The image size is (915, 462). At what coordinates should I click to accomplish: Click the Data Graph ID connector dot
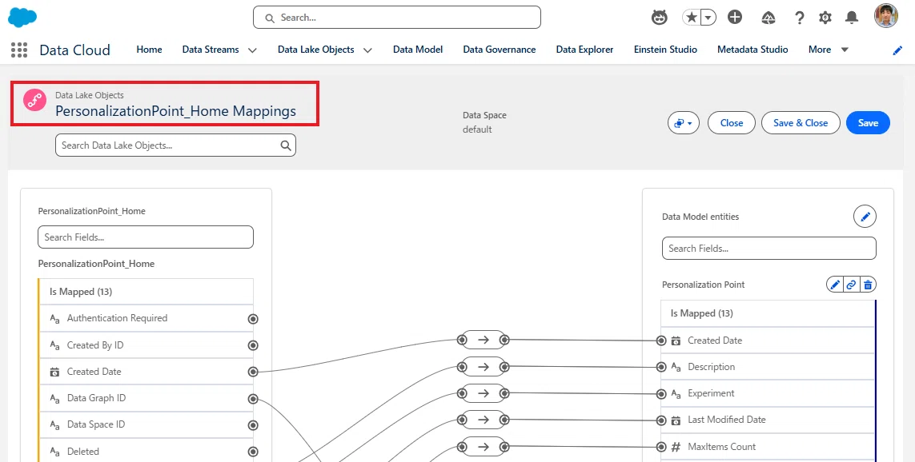click(x=253, y=399)
